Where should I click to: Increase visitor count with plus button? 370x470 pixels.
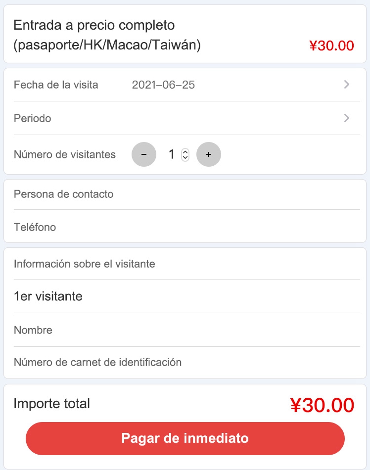click(209, 155)
